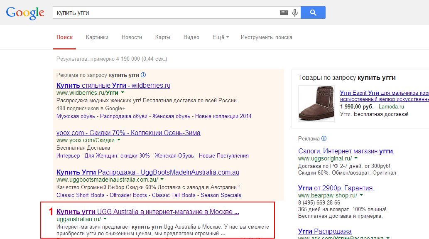This screenshot has height=239, width=429.
Task: Click the brown ugg boot product thumbnail
Action: tap(316, 103)
